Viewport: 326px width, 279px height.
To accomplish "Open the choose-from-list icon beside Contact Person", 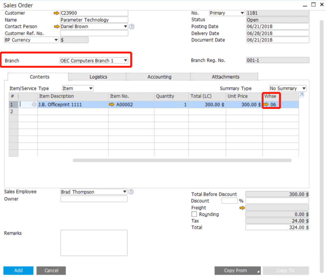I will click(x=131, y=26).
